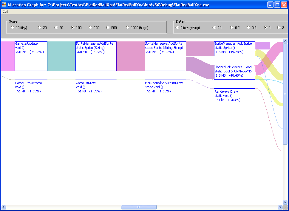Close the Allocation Graph window
The height and width of the screenshot is (211, 289).
point(284,5)
